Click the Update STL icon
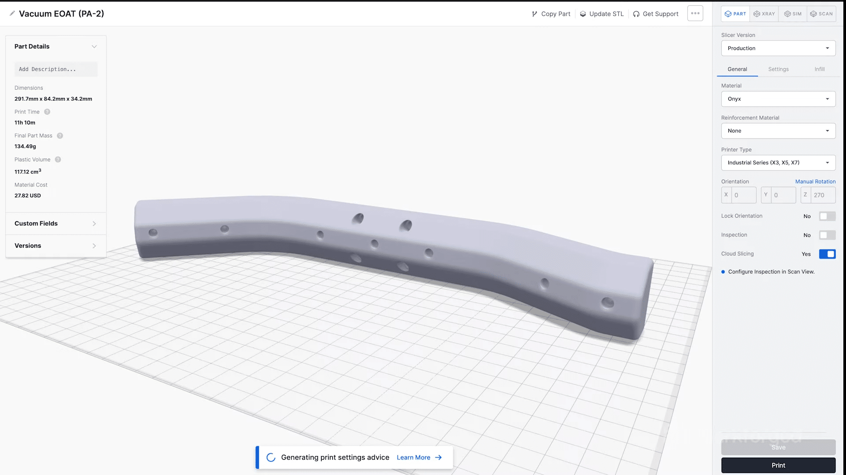Viewport: 846px width, 475px height. tap(583, 14)
